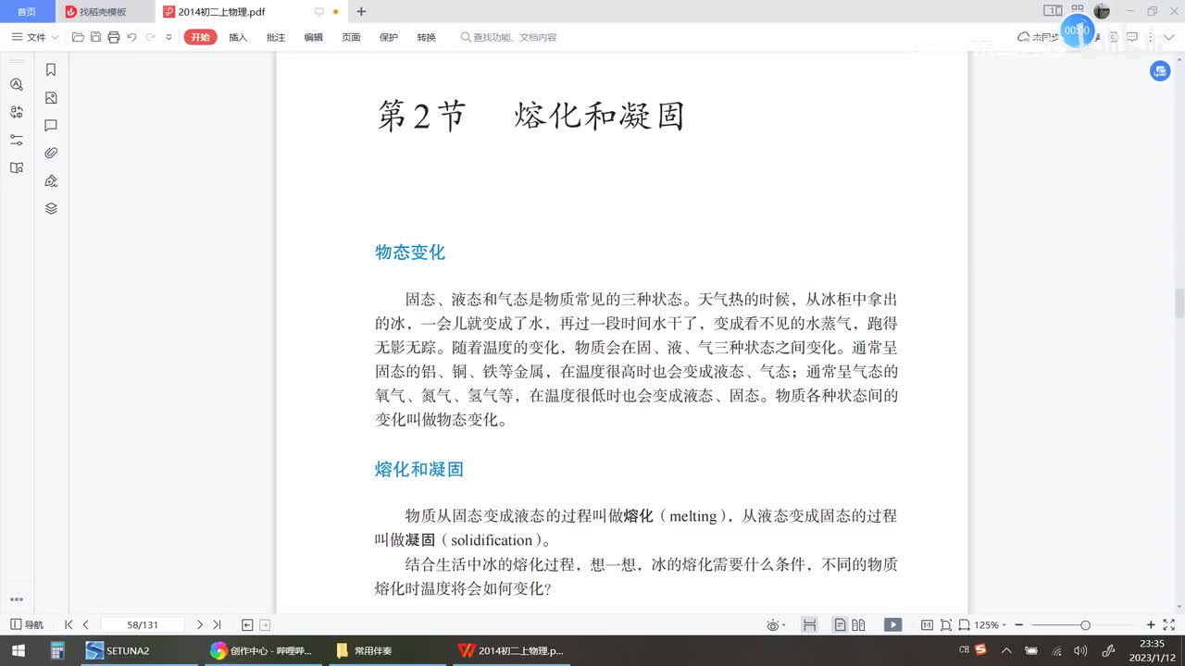Enter fullscreen mode icon in status bar
The width and height of the screenshot is (1185, 666).
pos(1169,625)
